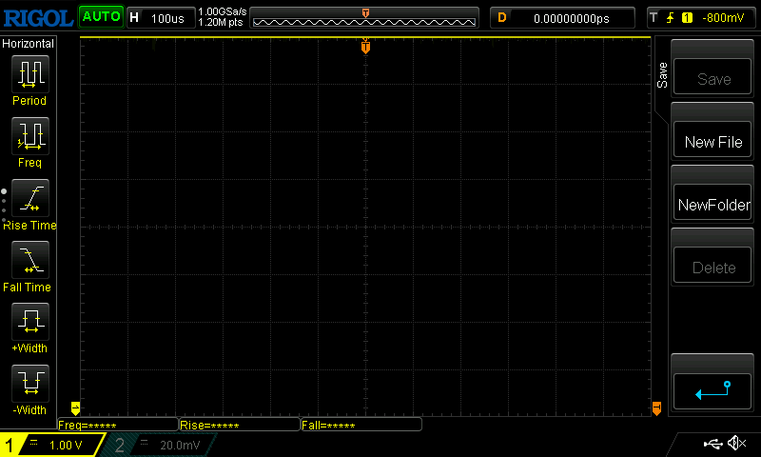Viewport: 761px width, 457px height.
Task: Select the channel 2 tab showing 20.0mV
Action: pos(160,445)
